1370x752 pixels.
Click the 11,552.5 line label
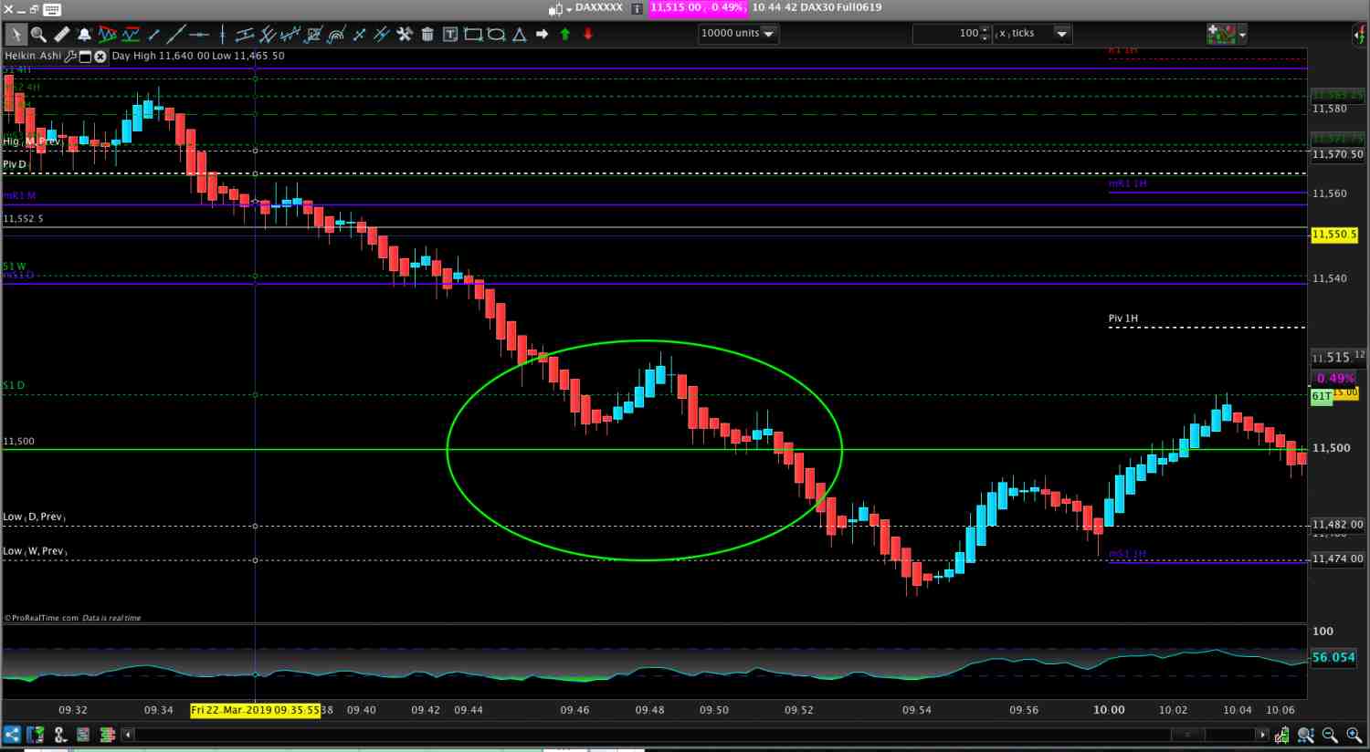[23, 219]
